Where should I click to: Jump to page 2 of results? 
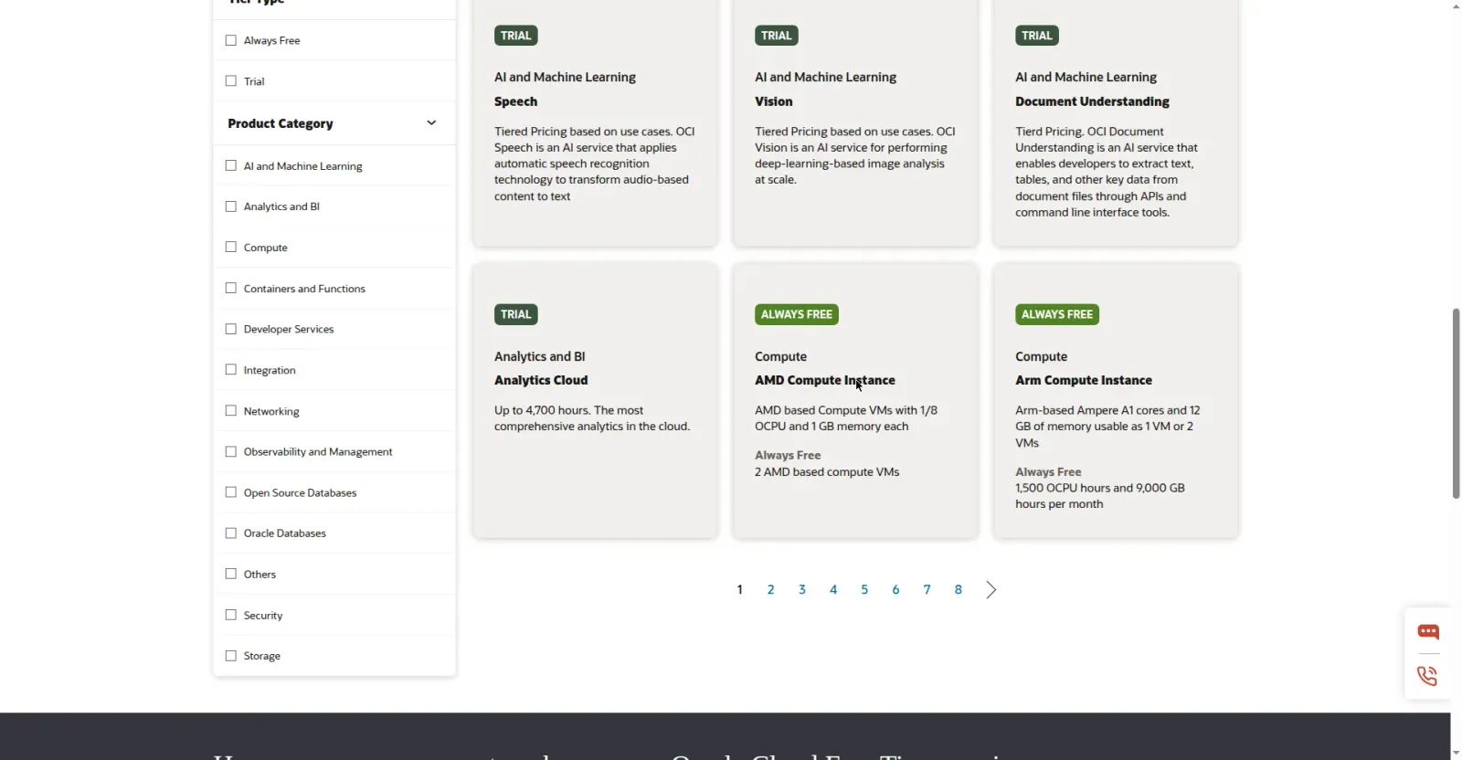tap(771, 590)
